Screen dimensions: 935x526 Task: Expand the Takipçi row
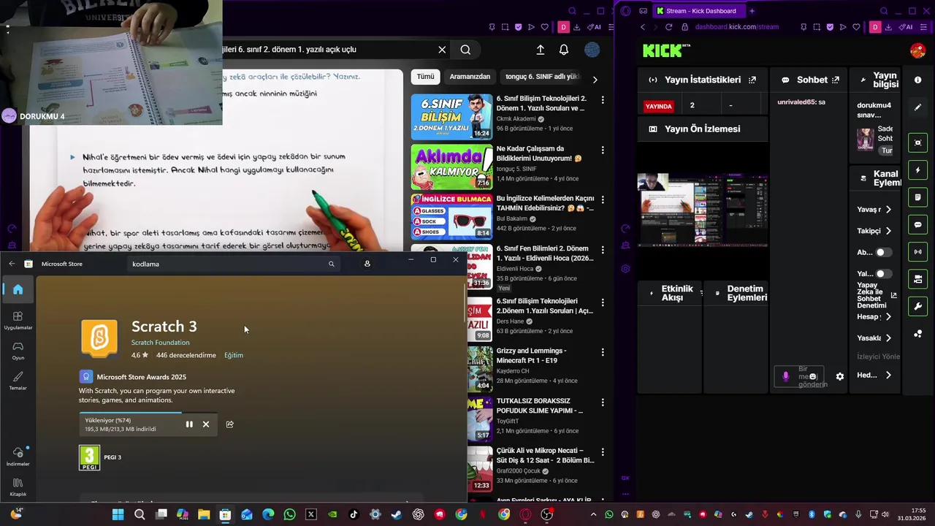pyautogui.click(x=874, y=231)
